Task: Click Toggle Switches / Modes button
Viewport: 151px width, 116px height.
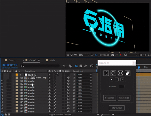Action: point(60,114)
